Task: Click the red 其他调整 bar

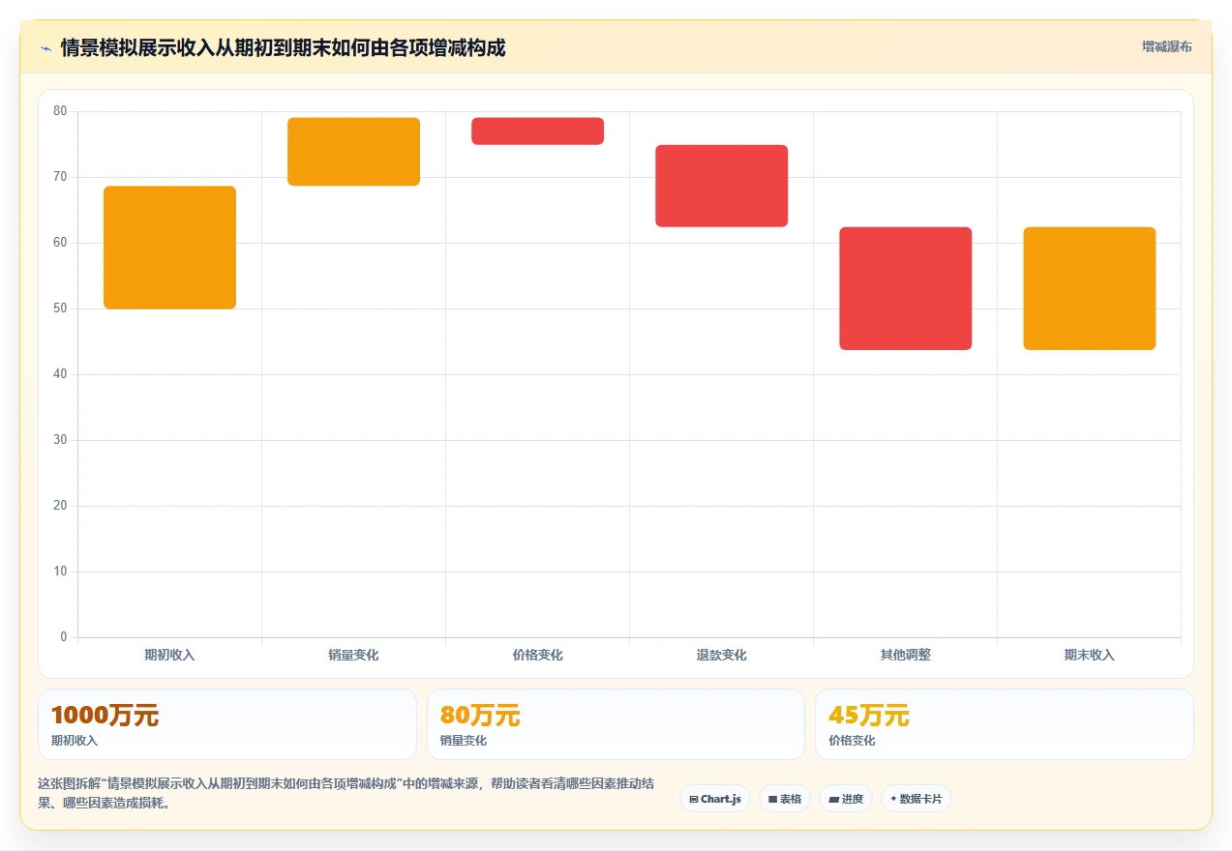Action: click(x=905, y=288)
